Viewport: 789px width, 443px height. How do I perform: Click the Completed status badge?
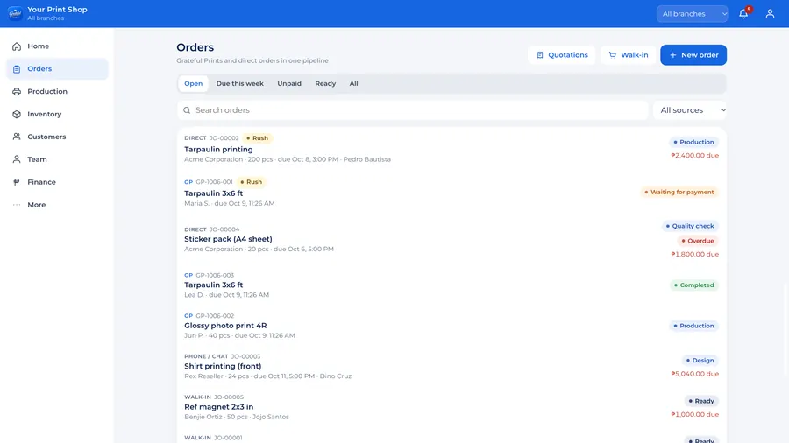tap(694, 285)
